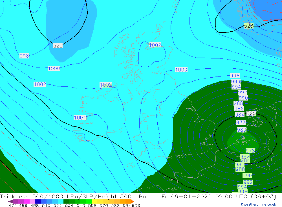Click the 1002 label just above the 1004 label
Viewport: 282px width, 207px height.
(x=40, y=84)
